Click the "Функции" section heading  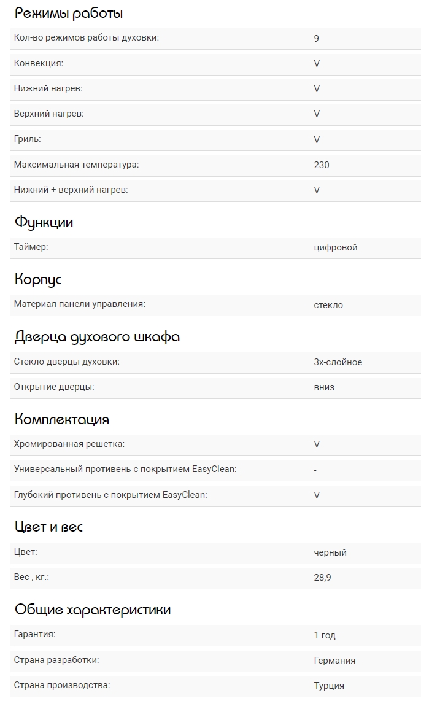[x=44, y=222]
